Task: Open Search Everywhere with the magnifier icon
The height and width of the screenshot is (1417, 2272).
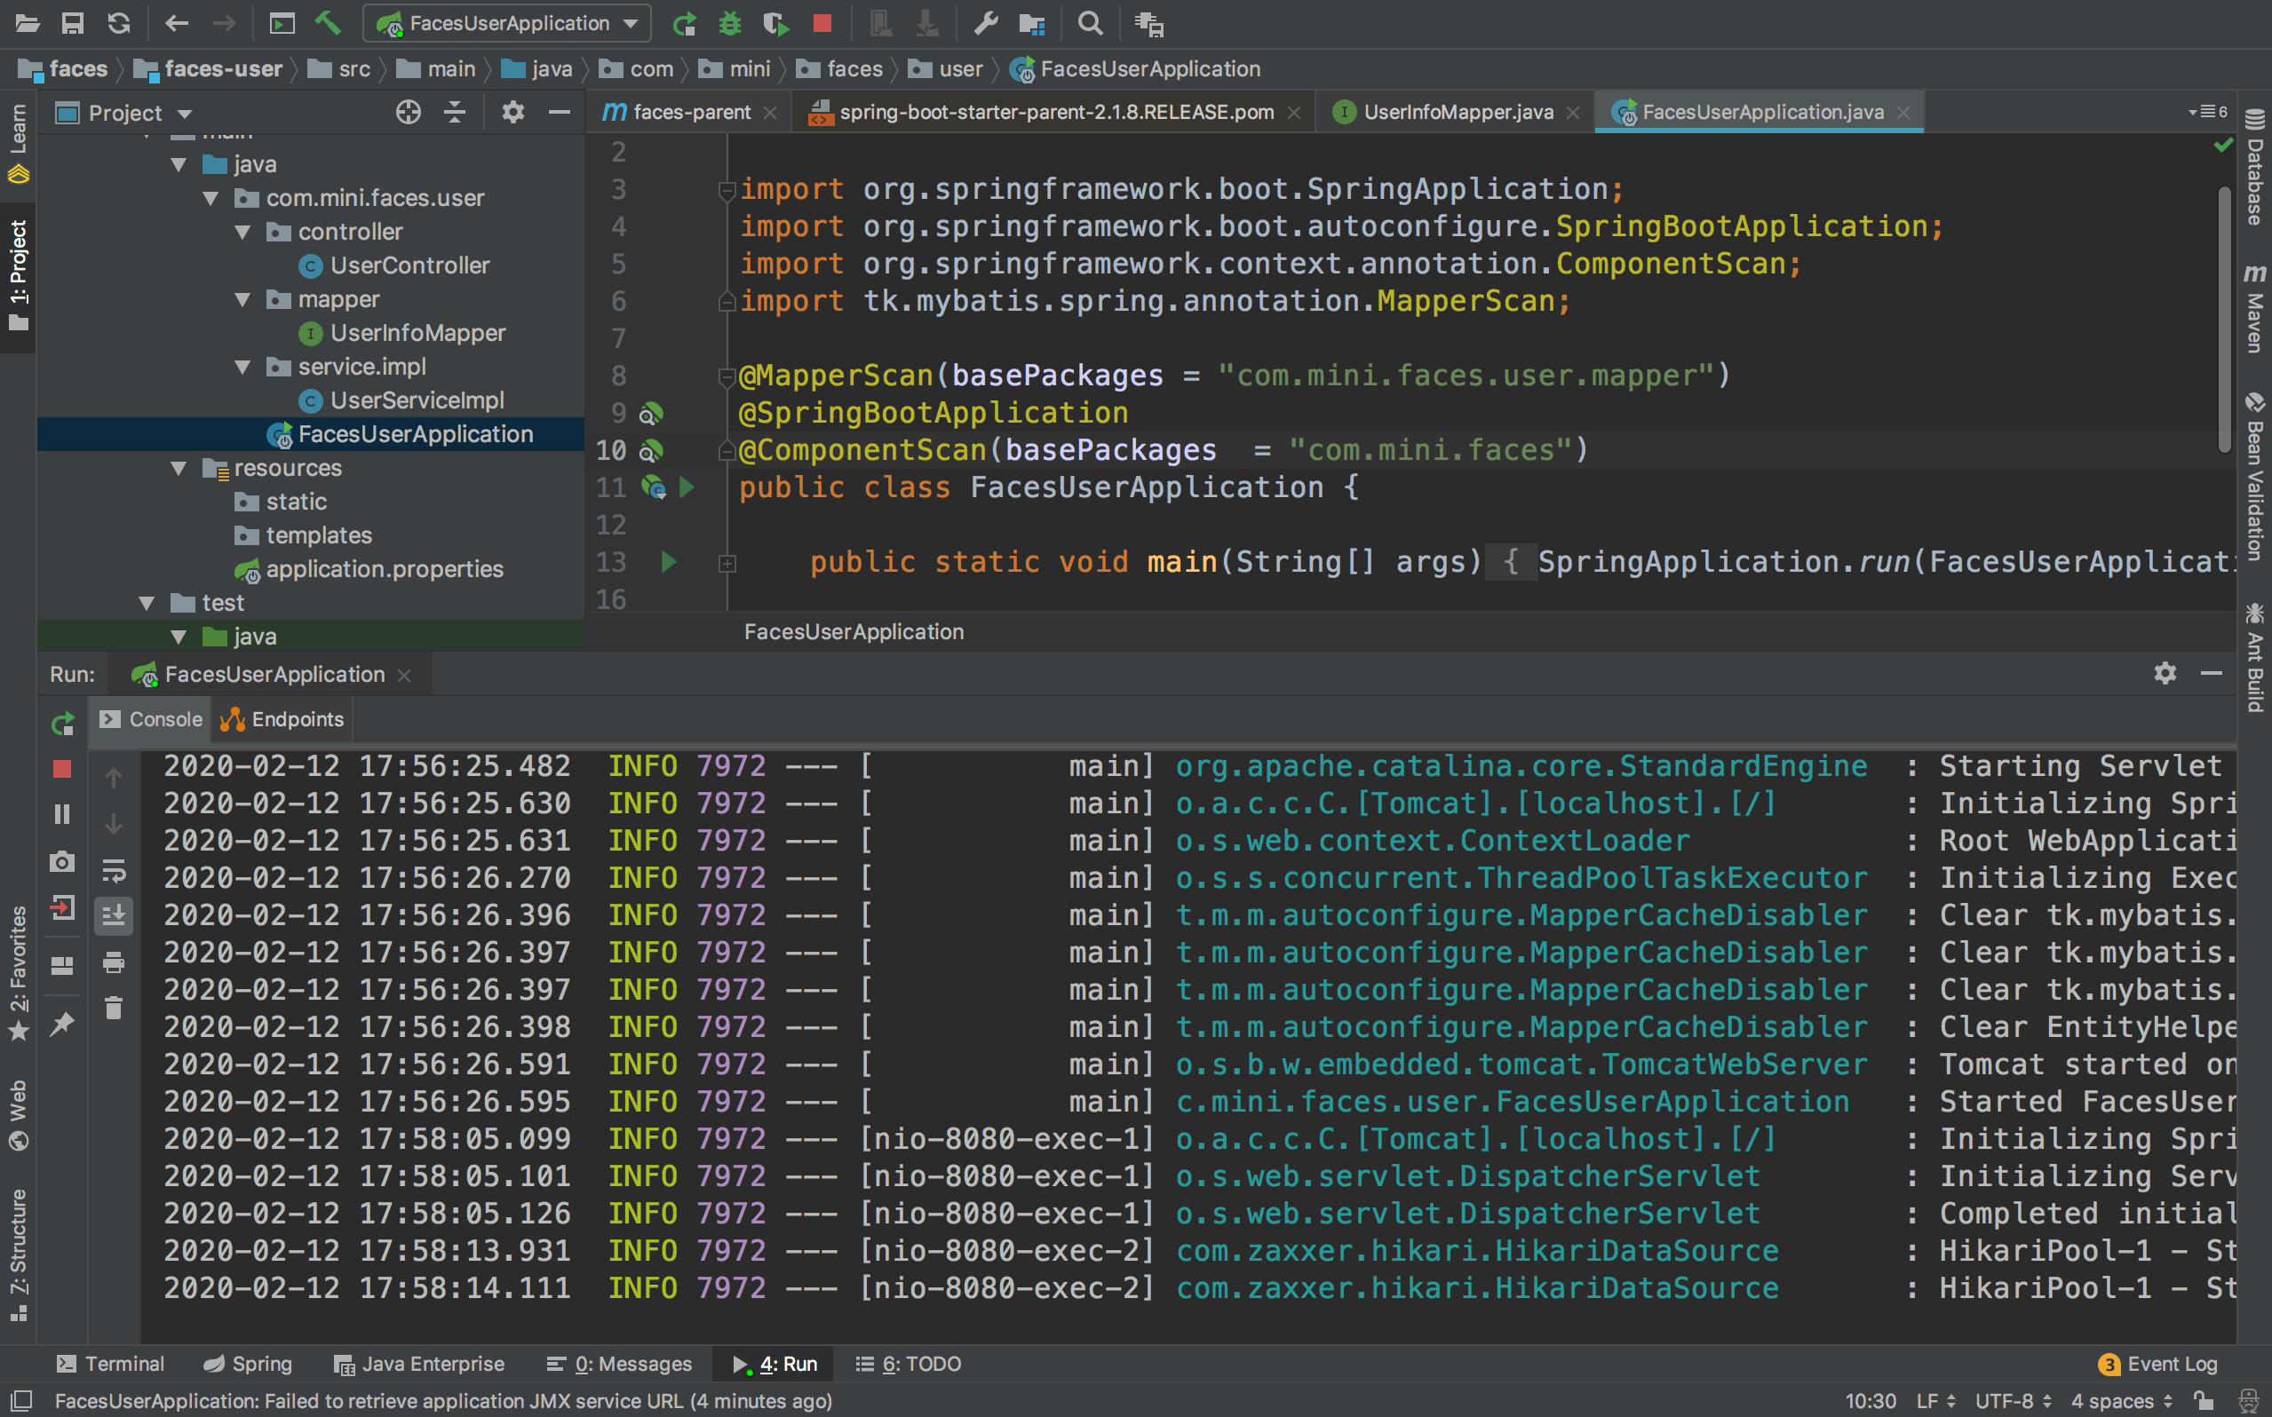Action: tap(1089, 23)
